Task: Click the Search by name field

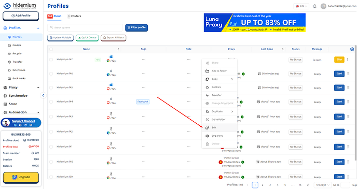Action: pyautogui.click(x=85, y=27)
